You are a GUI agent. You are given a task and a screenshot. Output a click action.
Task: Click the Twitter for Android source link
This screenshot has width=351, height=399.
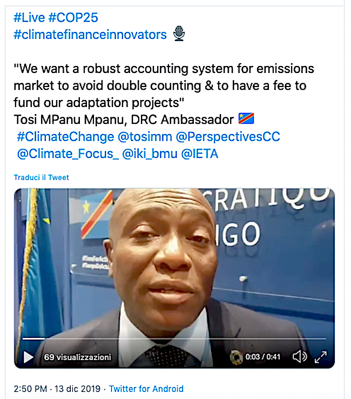tap(146, 389)
